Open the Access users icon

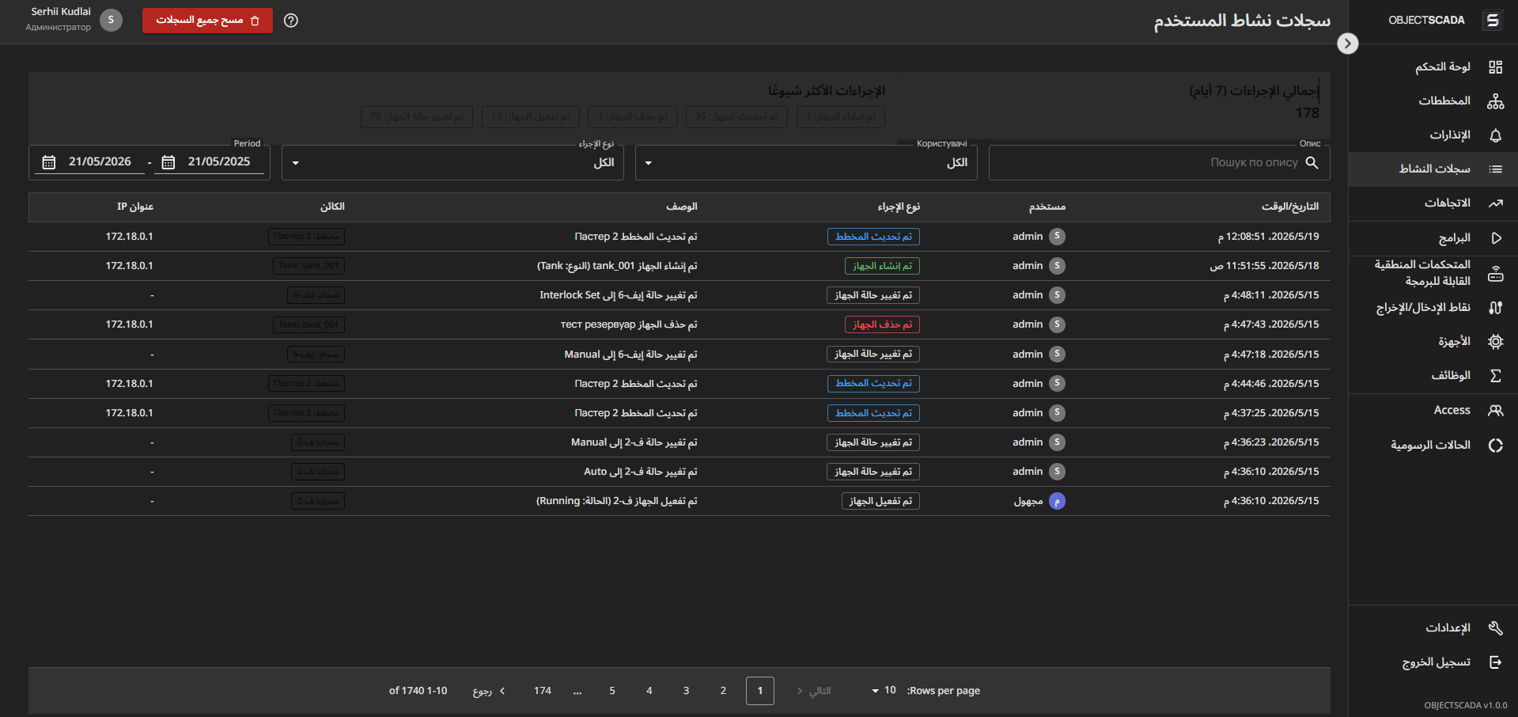click(x=1495, y=411)
